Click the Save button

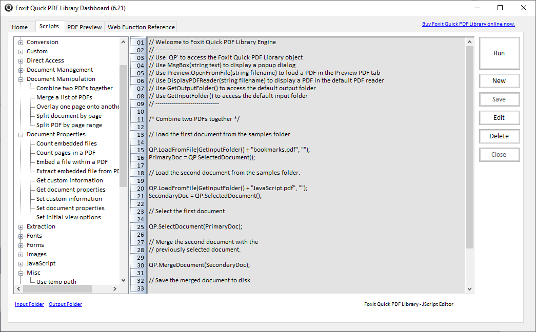pos(499,99)
